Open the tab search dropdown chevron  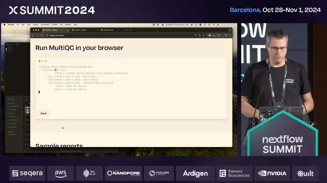point(230,30)
